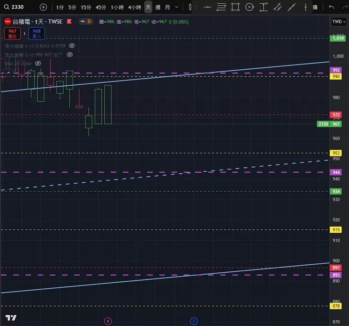Screen dimensions: 349x326
Task: Click the 968 買入 buy button
Action: 36,33
